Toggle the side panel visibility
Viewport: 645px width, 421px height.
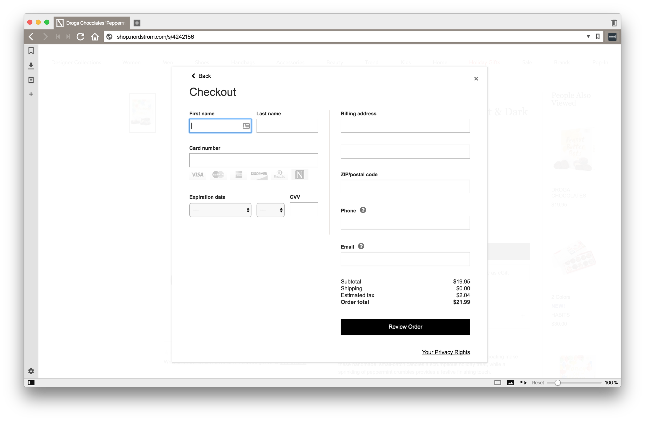31,383
